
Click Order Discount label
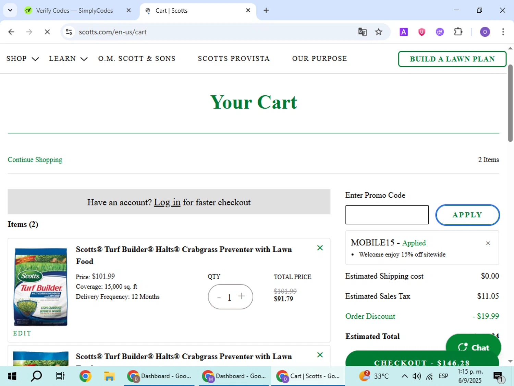point(370,316)
